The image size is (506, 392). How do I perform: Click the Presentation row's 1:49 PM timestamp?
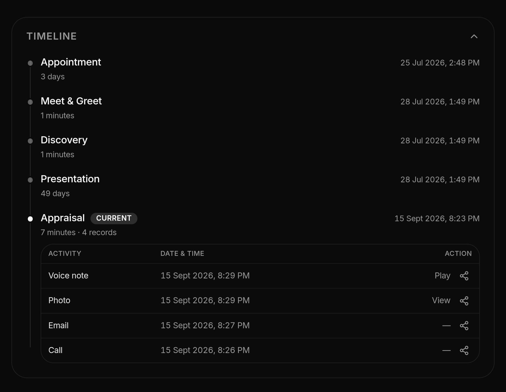pos(440,180)
